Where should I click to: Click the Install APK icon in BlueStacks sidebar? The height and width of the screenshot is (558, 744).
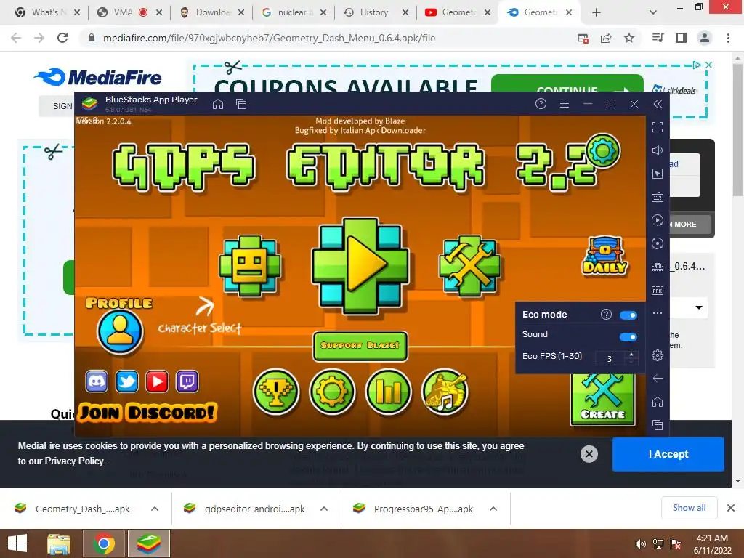(658, 290)
